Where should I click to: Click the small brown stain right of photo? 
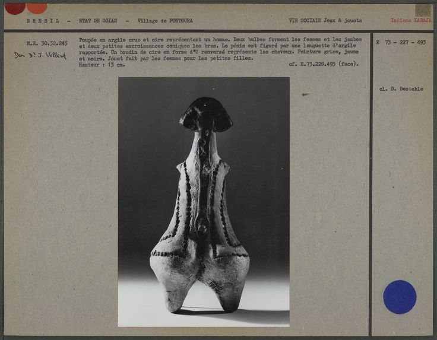click(x=305, y=94)
